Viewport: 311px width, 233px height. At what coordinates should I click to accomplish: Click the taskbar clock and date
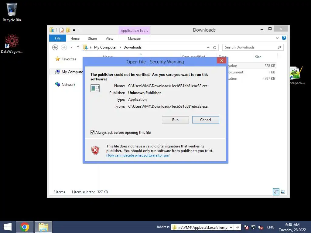292,227
